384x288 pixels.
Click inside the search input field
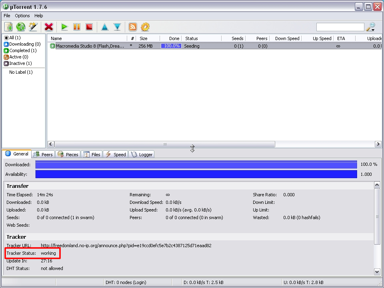pyautogui.click(x=340, y=27)
